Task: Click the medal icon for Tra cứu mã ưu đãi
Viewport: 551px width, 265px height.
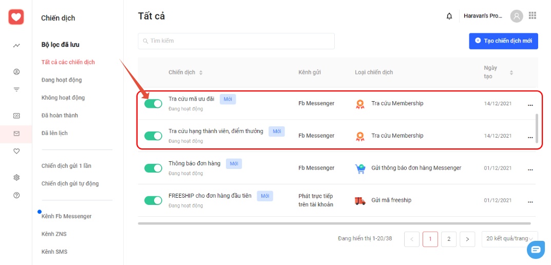Action: pos(360,104)
